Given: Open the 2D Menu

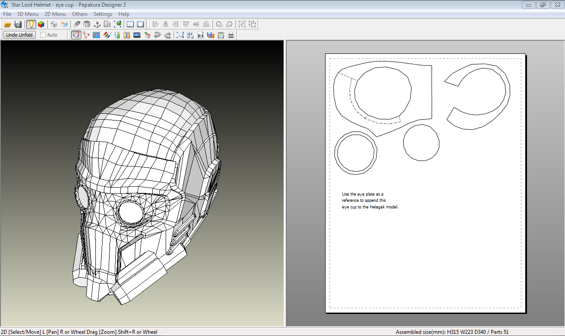Looking at the screenshot, I should [x=55, y=14].
